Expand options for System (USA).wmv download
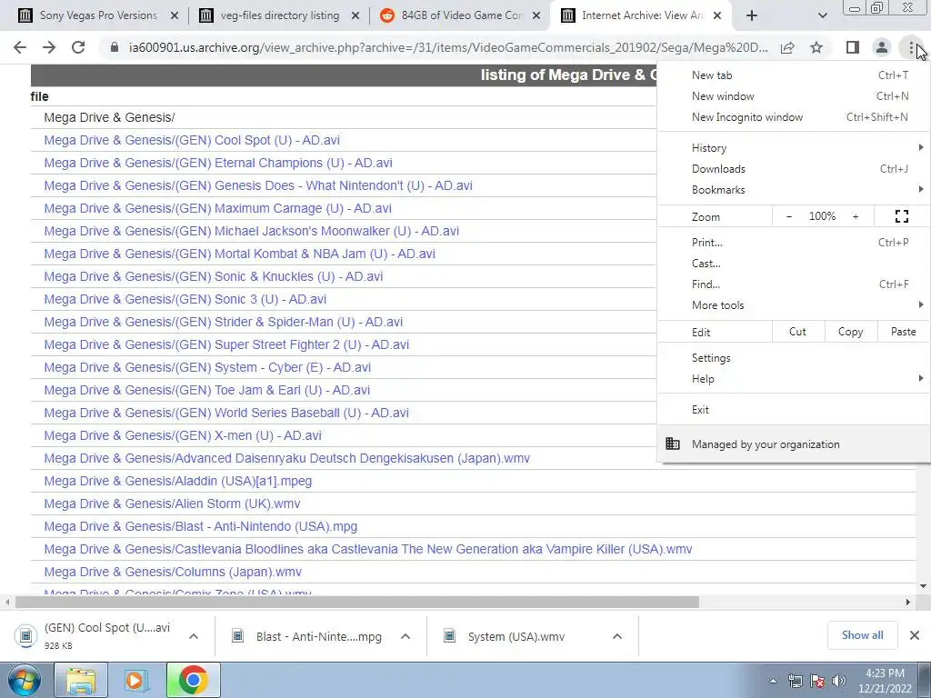The width and height of the screenshot is (931, 698). coord(617,636)
